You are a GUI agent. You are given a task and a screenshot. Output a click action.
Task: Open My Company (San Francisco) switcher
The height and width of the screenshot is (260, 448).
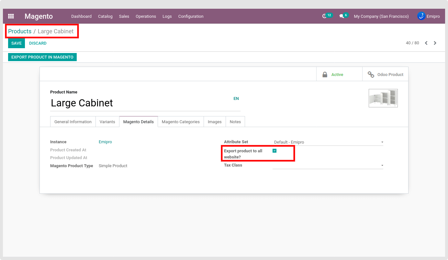pyautogui.click(x=381, y=16)
